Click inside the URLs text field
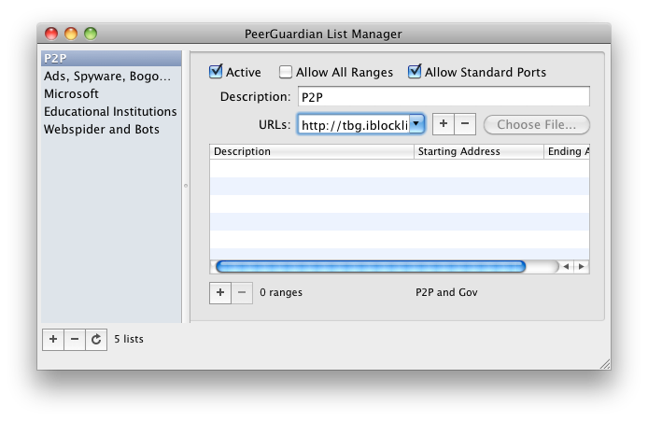The width and height of the screenshot is (648, 421). 354,124
